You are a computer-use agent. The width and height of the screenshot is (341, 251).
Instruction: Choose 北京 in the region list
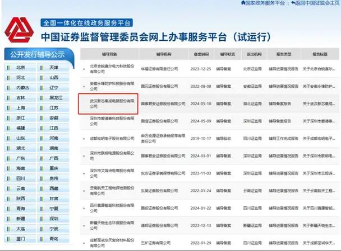point(20,68)
